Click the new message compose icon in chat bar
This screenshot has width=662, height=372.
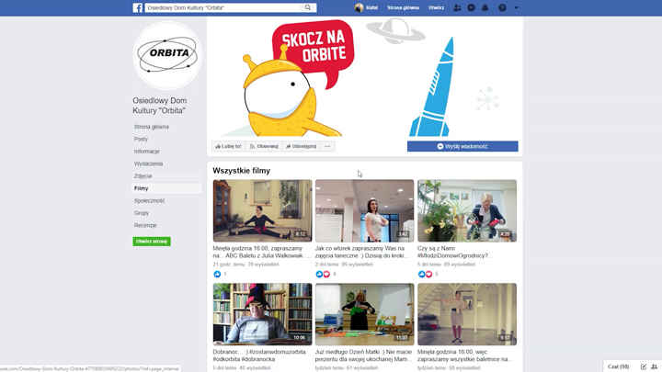644,366
